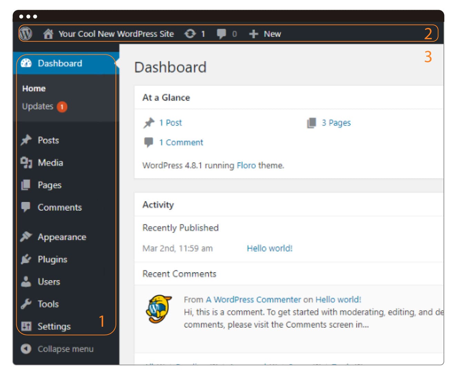457x376 pixels.
Task: Click the 3 Pages link
Action: (336, 123)
